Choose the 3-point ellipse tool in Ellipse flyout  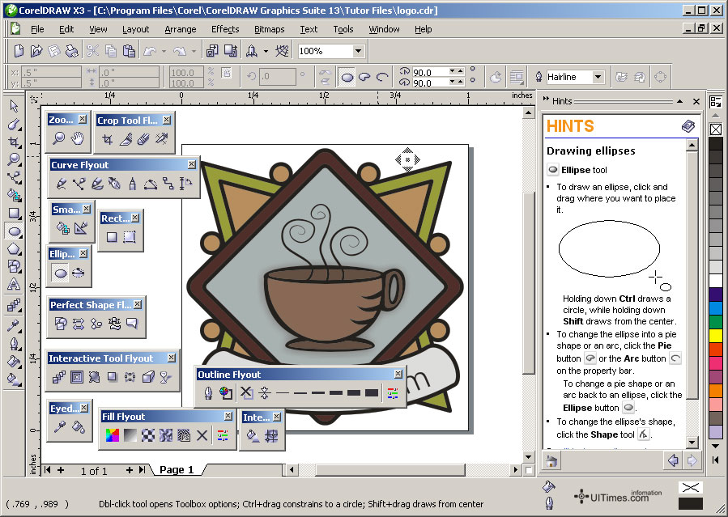[x=78, y=273]
